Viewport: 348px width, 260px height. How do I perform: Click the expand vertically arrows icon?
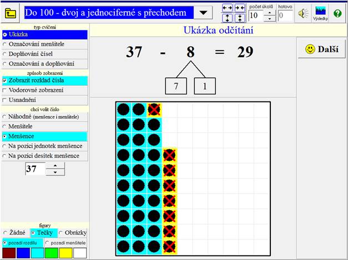point(227,18)
